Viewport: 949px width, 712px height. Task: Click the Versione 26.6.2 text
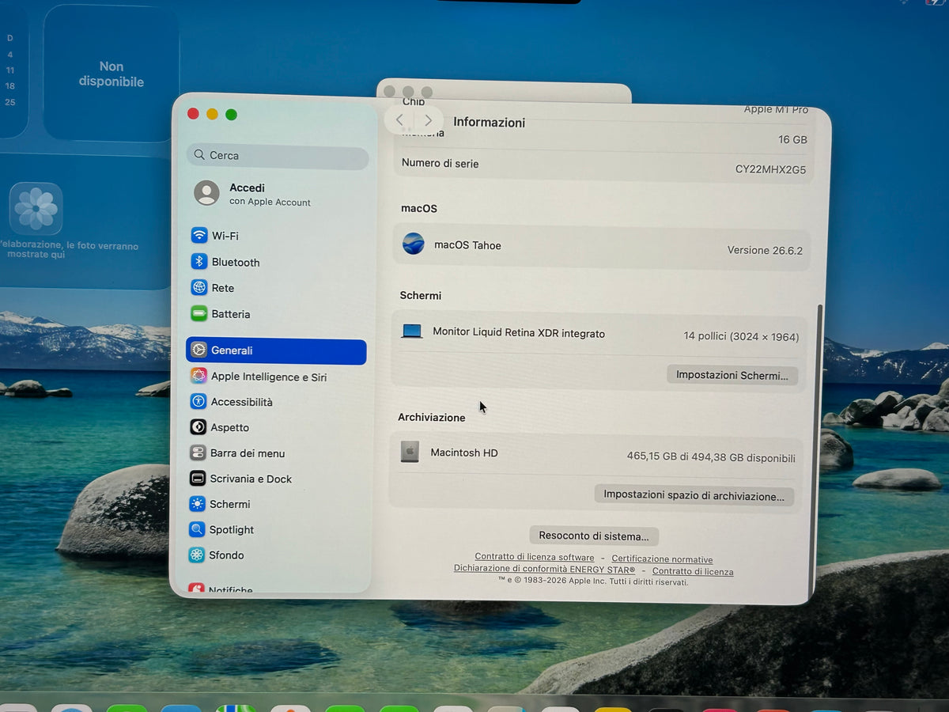pyautogui.click(x=765, y=250)
